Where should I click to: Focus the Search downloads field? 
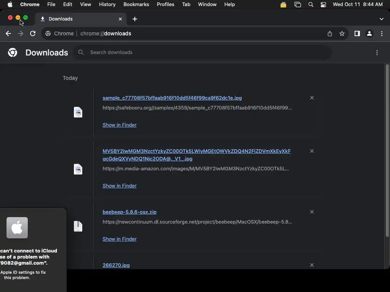[203, 52]
